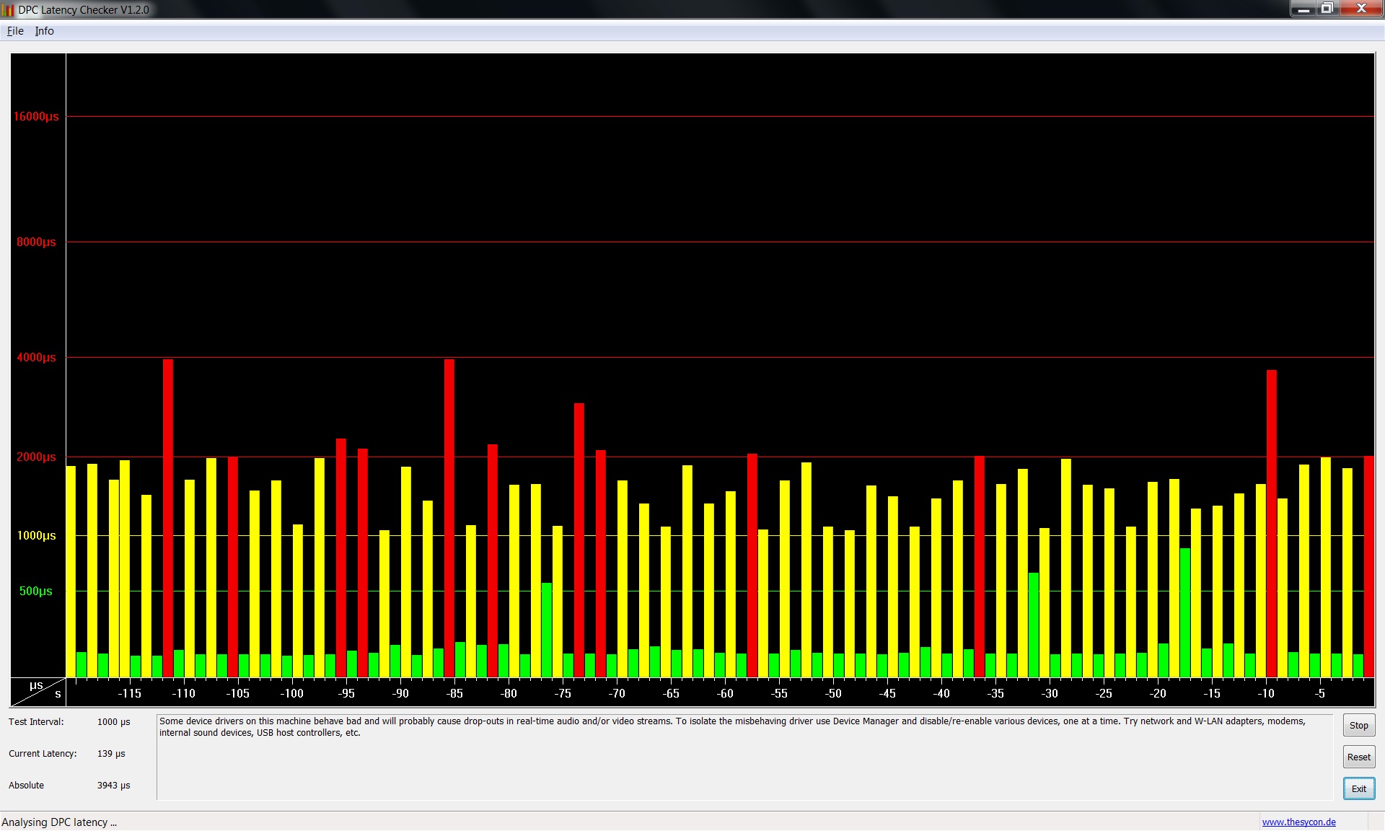Click the 8000µs red axis label
1385x831 pixels.
tap(36, 242)
